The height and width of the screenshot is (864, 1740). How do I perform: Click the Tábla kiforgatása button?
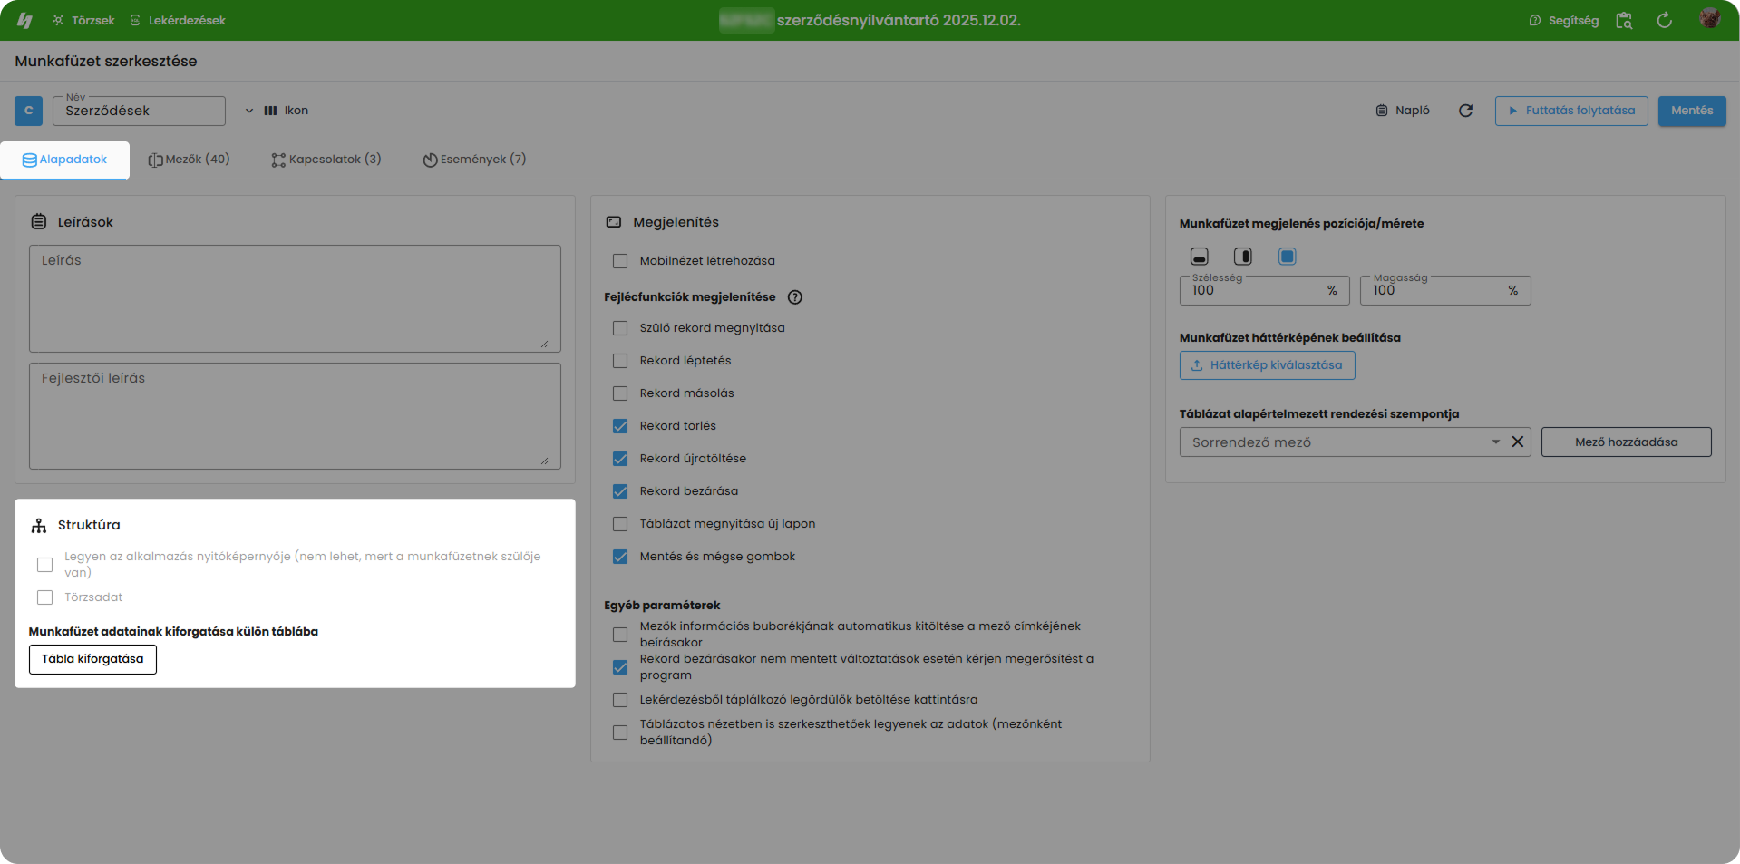[92, 659]
